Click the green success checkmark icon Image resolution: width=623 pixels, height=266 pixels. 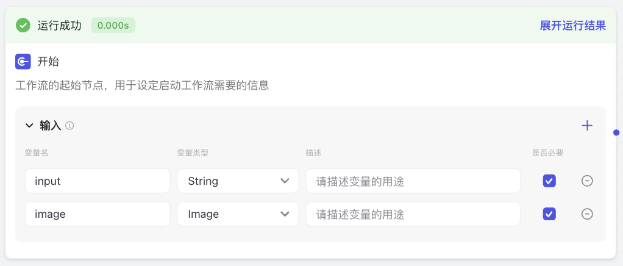23,26
